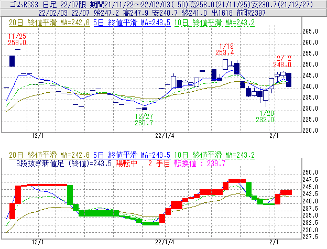This screenshot has width=327, height=249.
Task: Click the 1/28 232.0 low label
Action: (x=265, y=116)
